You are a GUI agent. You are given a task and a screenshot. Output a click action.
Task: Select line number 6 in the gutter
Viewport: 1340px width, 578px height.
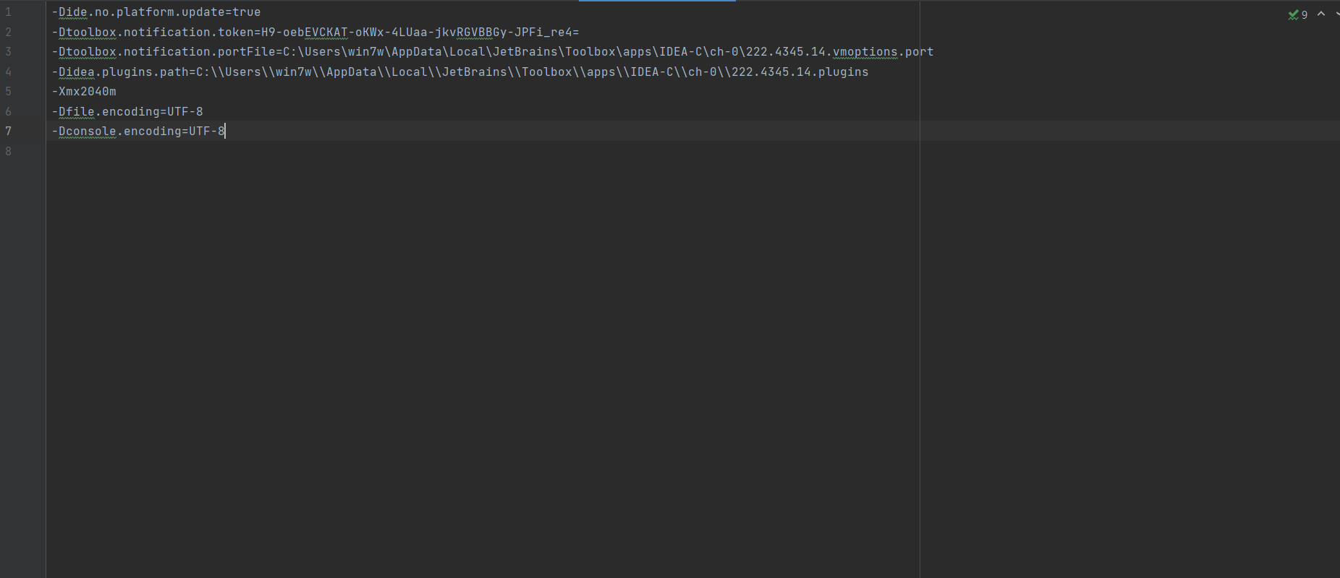tap(9, 111)
